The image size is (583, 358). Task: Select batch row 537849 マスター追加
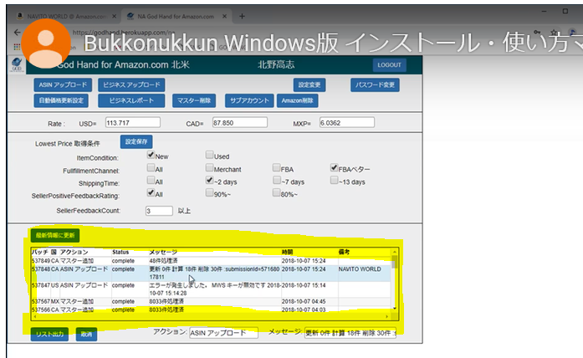(x=211, y=261)
